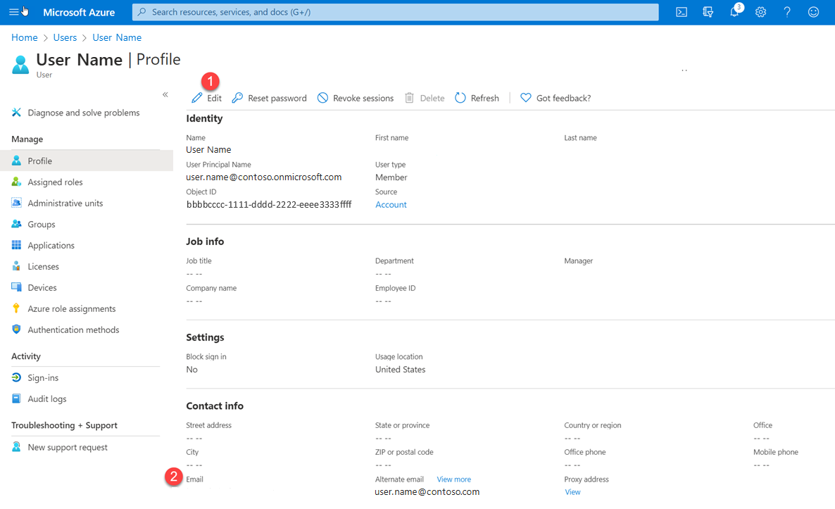
Task: Reset the user's password
Action: (269, 98)
